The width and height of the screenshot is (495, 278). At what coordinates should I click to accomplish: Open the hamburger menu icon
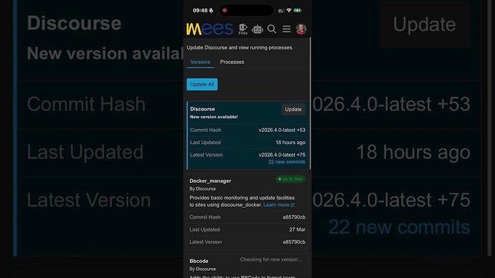[286, 29]
